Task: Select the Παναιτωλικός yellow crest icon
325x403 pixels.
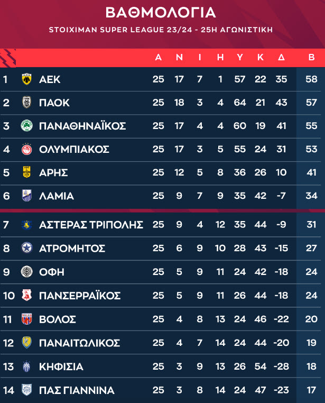Action: pos(26,343)
